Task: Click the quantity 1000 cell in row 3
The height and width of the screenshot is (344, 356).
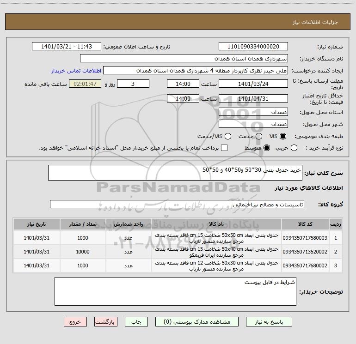Action: pyautogui.click(x=83, y=266)
